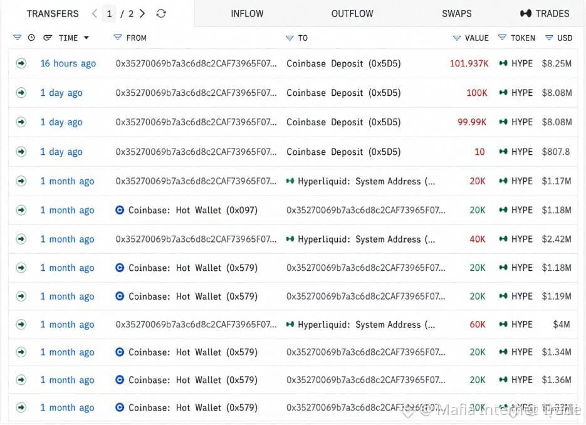Open the TRADES tab

tap(545, 14)
